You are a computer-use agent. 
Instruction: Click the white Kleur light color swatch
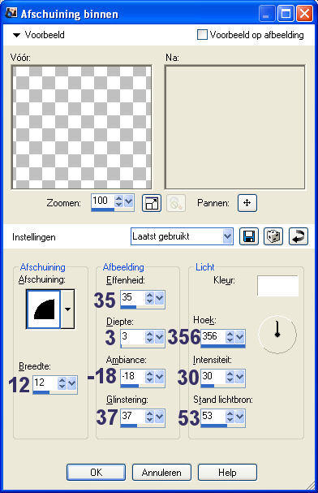[277, 286]
